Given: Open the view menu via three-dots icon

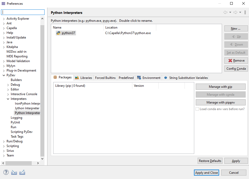Looking at the screenshot, I should pyautogui.click(x=245, y=12).
